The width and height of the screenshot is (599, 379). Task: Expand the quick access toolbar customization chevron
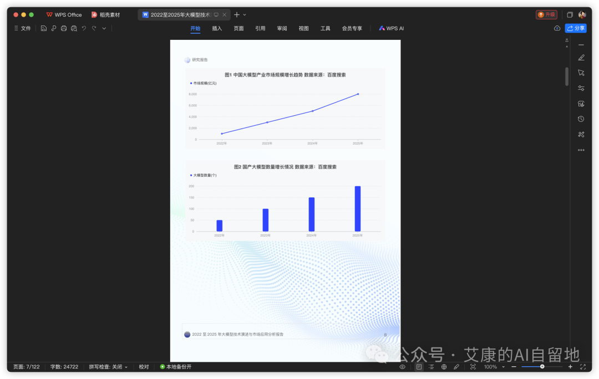[x=104, y=28]
